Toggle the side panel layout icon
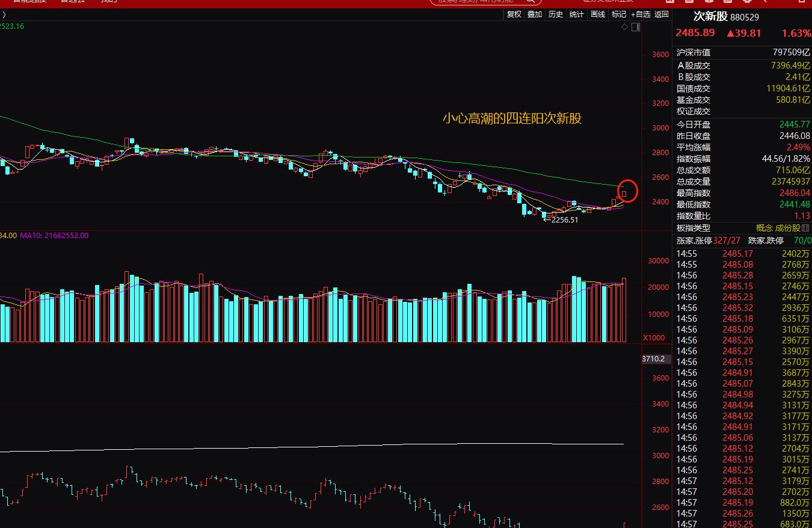The image size is (812, 528). click(x=636, y=27)
